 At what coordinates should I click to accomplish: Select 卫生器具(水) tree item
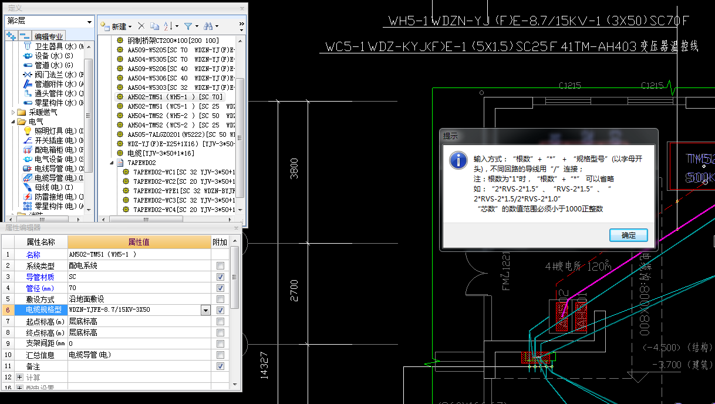54,46
